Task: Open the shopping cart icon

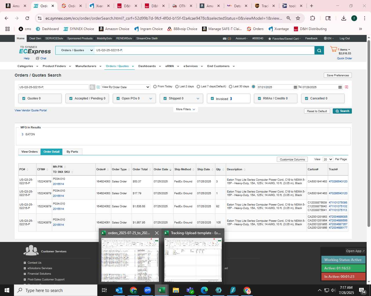Action: click(x=334, y=49)
